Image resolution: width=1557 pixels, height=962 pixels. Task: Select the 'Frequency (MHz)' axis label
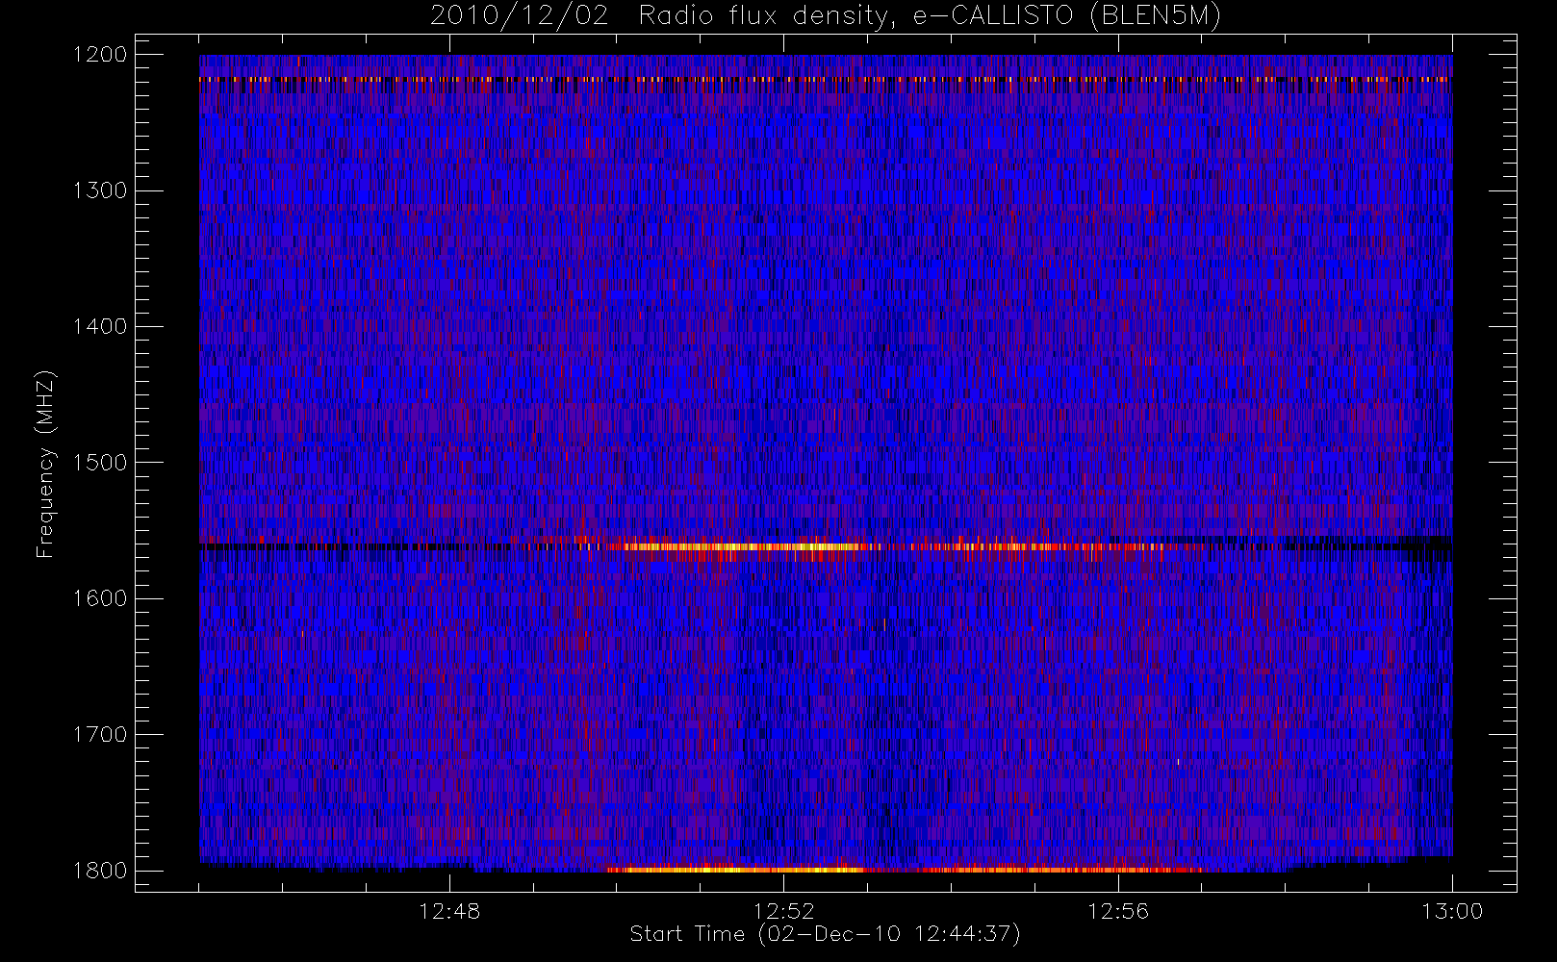tap(45, 464)
